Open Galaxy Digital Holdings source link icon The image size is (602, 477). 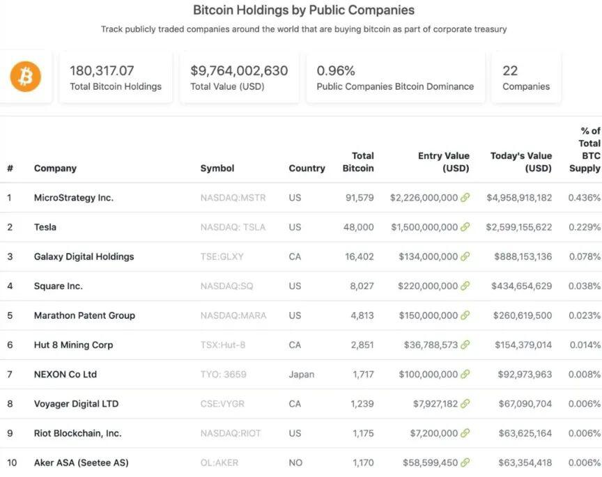(x=465, y=256)
